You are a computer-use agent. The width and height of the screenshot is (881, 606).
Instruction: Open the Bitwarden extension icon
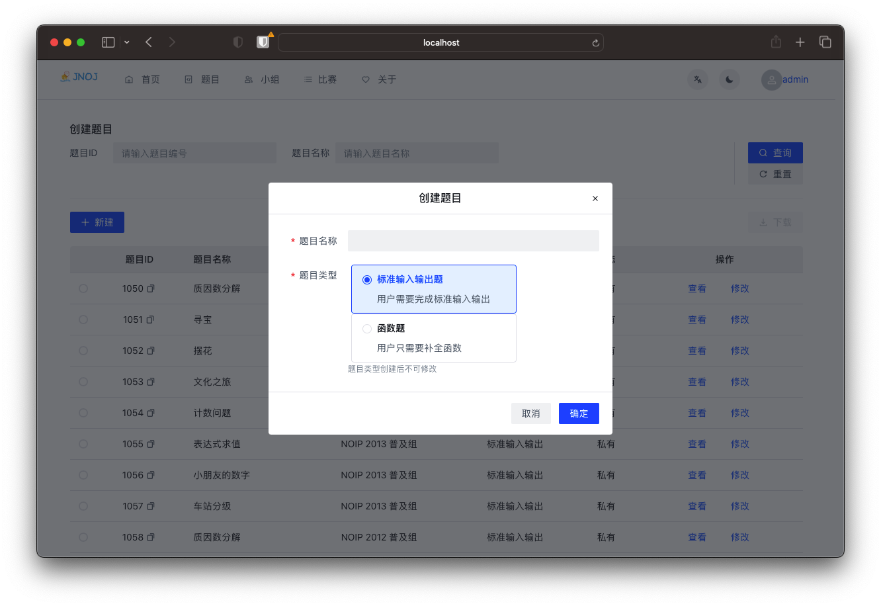point(263,42)
